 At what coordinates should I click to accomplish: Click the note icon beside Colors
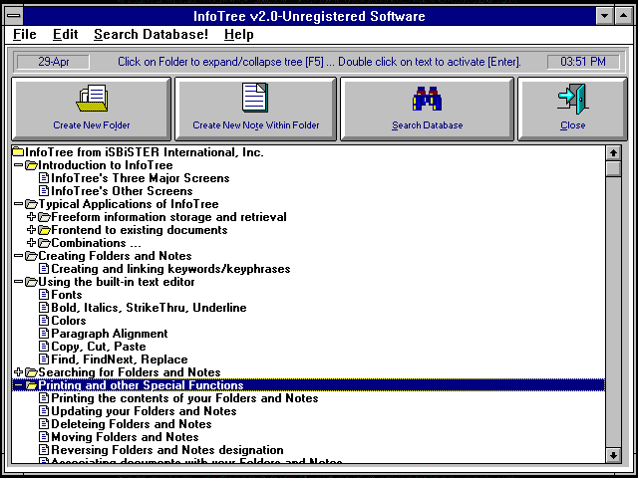[x=44, y=321]
